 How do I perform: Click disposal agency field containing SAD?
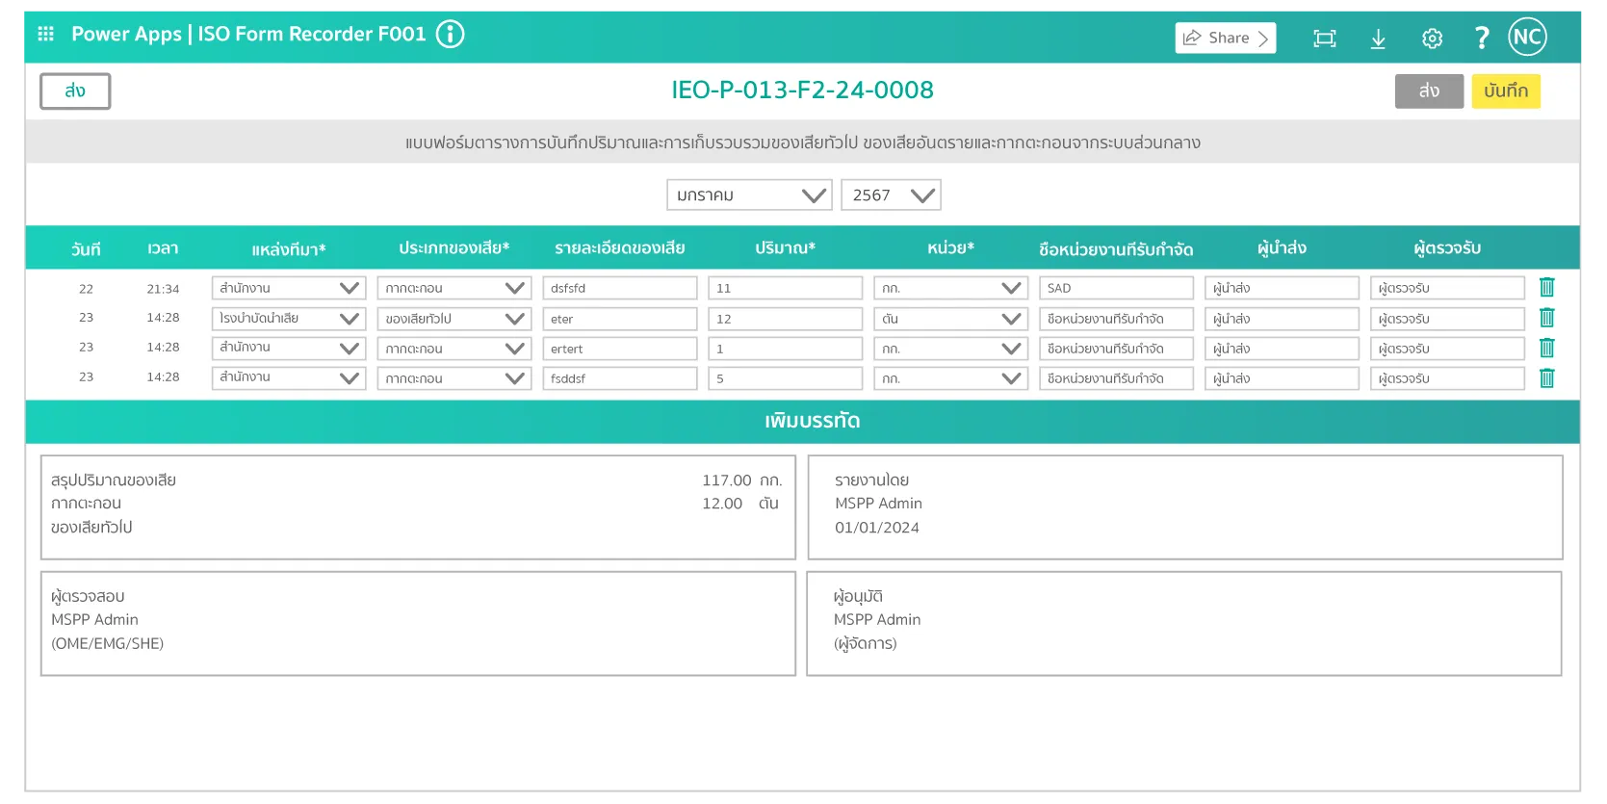[x=1117, y=288]
